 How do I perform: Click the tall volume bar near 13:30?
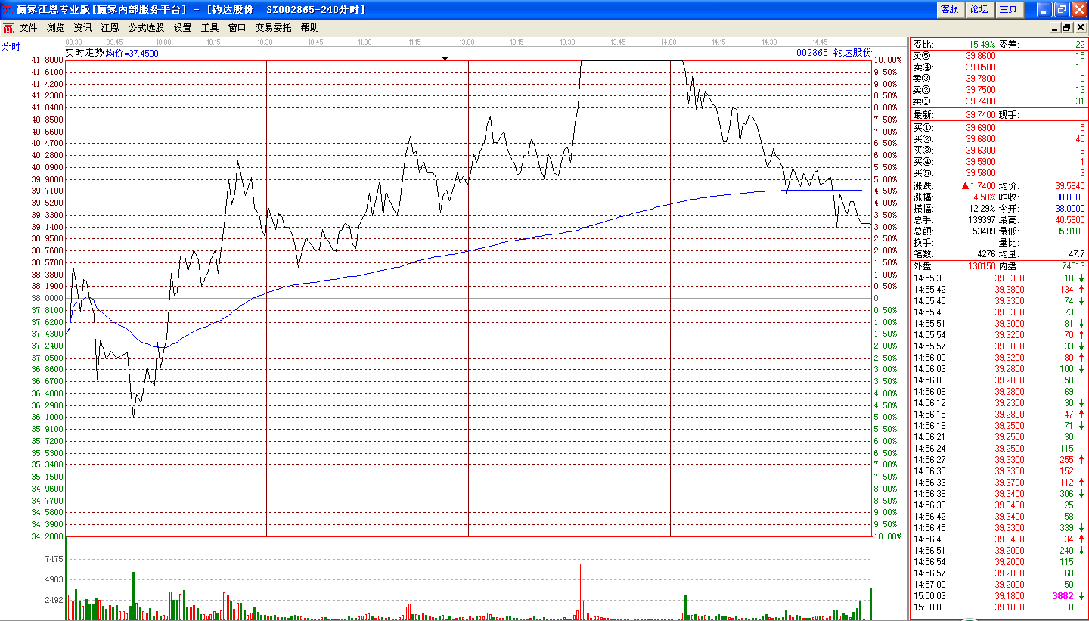pyautogui.click(x=581, y=592)
